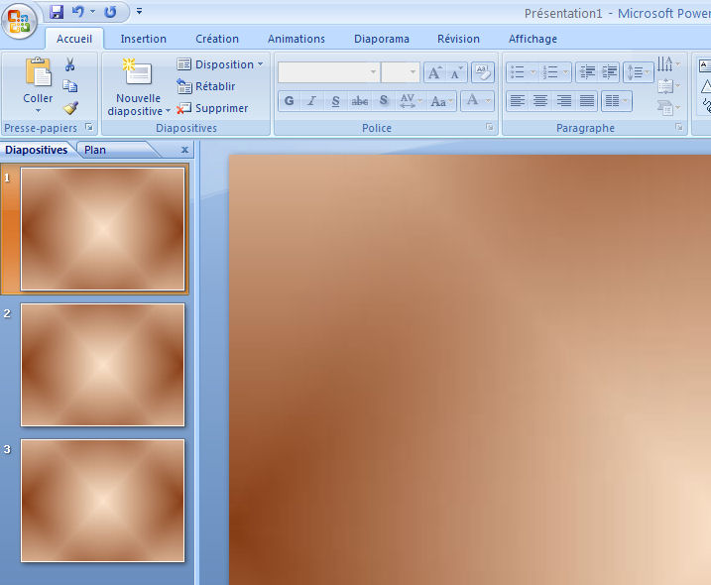
Task: Click the increase font size icon
Action: point(434,72)
